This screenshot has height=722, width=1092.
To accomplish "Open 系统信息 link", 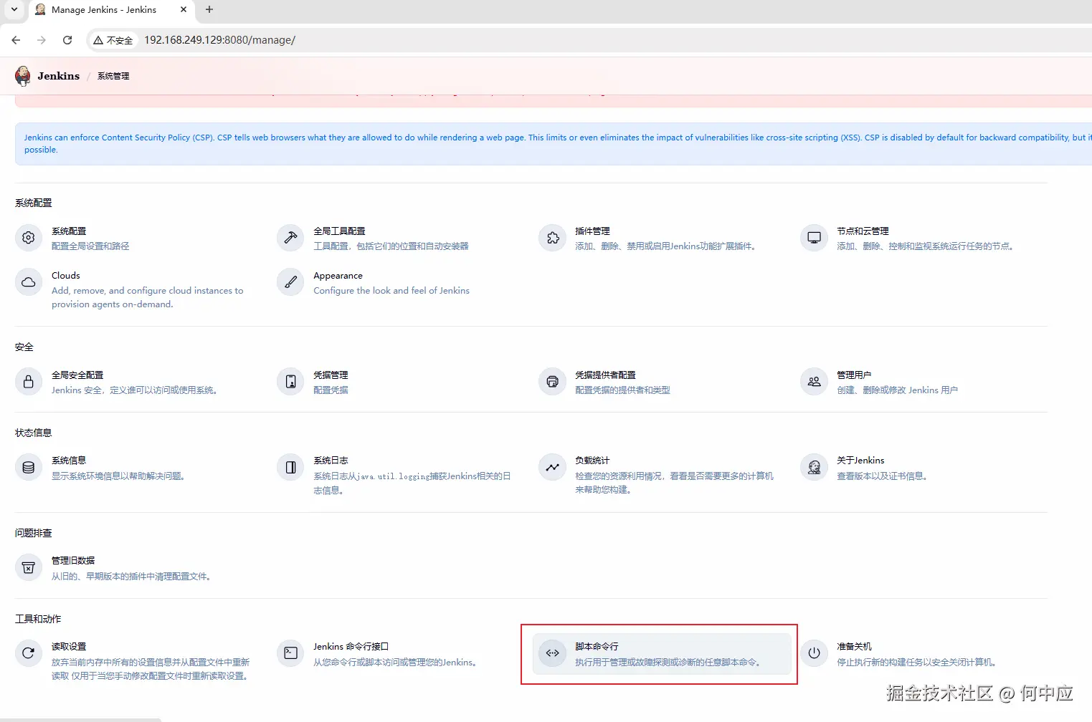I will (x=69, y=461).
